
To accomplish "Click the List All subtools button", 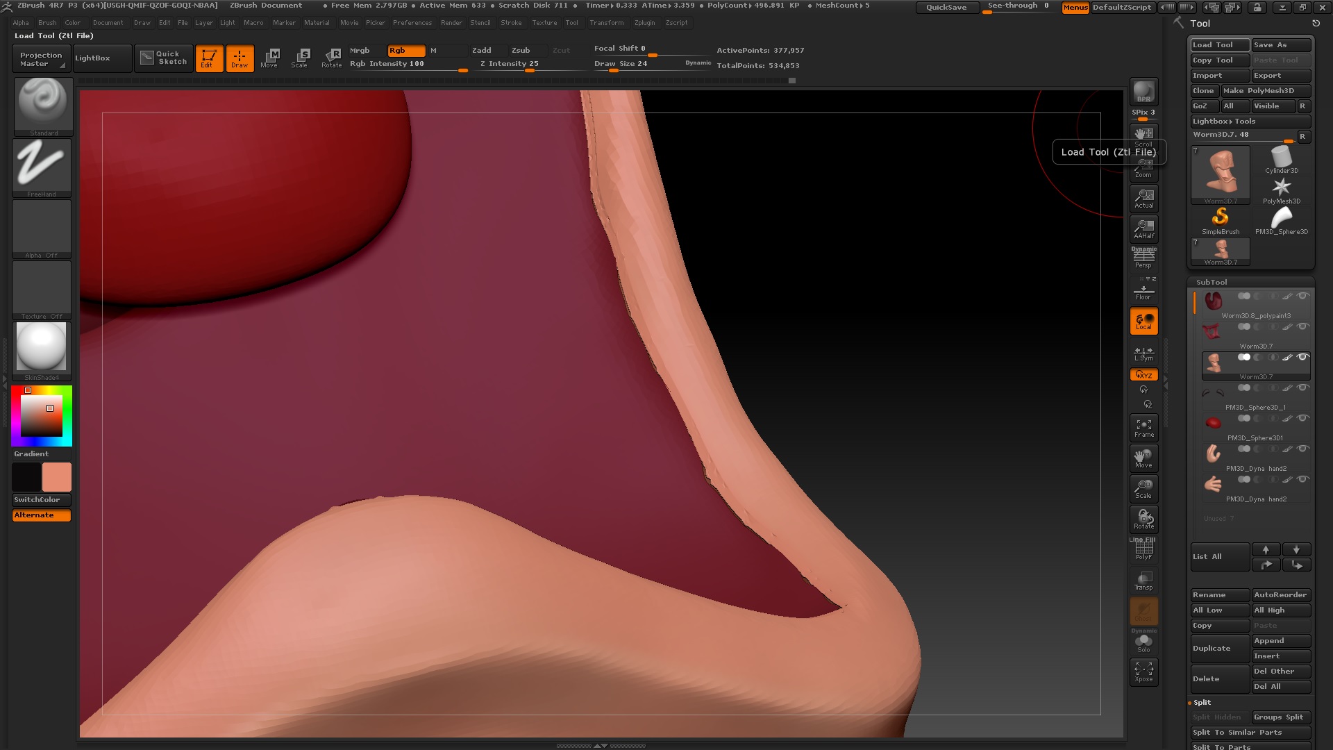I will [1220, 557].
